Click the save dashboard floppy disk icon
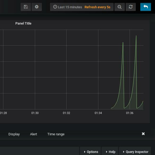155x155 pixels. [26, 7]
